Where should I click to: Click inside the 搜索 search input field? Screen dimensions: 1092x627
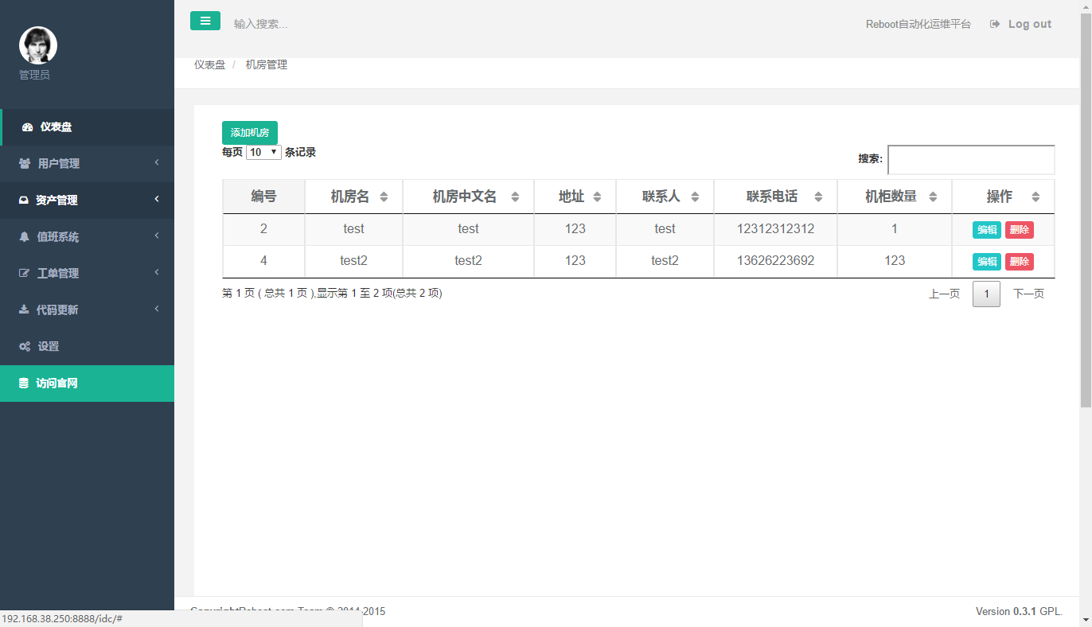pyautogui.click(x=971, y=159)
